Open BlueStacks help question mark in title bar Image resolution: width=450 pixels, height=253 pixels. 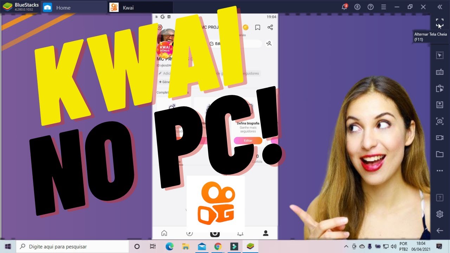371,7
